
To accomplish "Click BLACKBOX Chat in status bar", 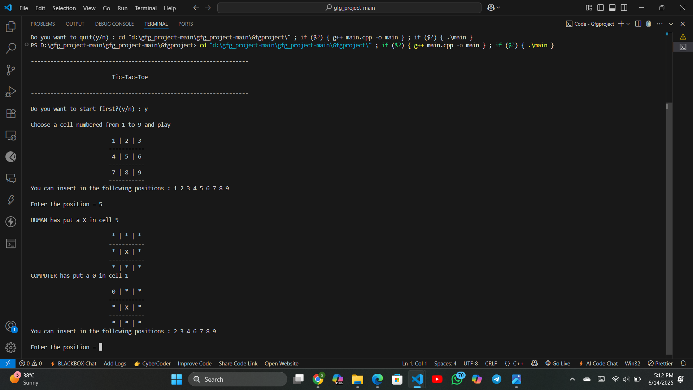I will coord(74,363).
